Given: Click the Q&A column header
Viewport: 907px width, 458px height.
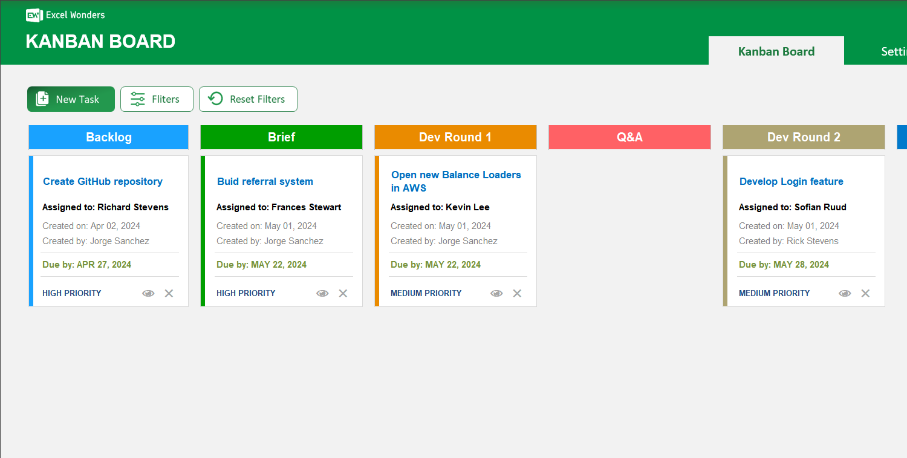Looking at the screenshot, I should tap(629, 137).
